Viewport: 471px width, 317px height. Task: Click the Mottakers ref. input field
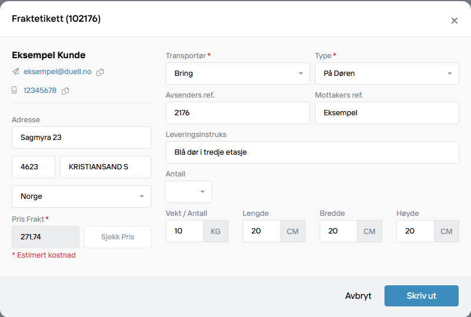[387, 113]
